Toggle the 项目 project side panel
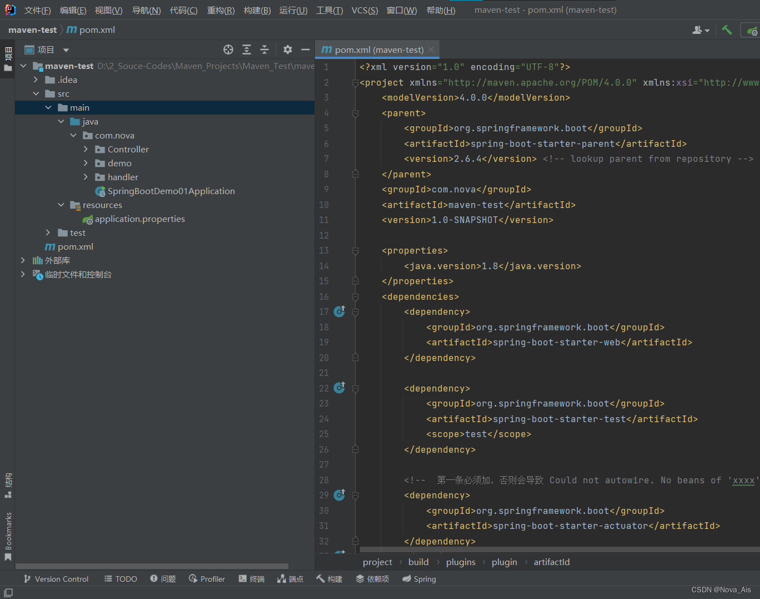Image resolution: width=760 pixels, height=599 pixels. 8,59
